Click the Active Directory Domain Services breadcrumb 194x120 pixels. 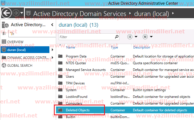(80, 13)
